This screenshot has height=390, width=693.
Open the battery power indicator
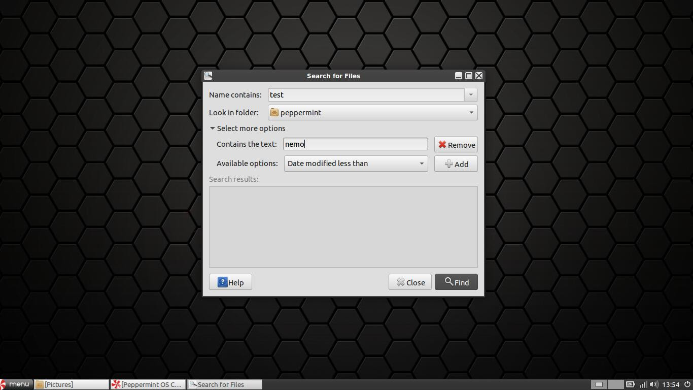[631, 384]
